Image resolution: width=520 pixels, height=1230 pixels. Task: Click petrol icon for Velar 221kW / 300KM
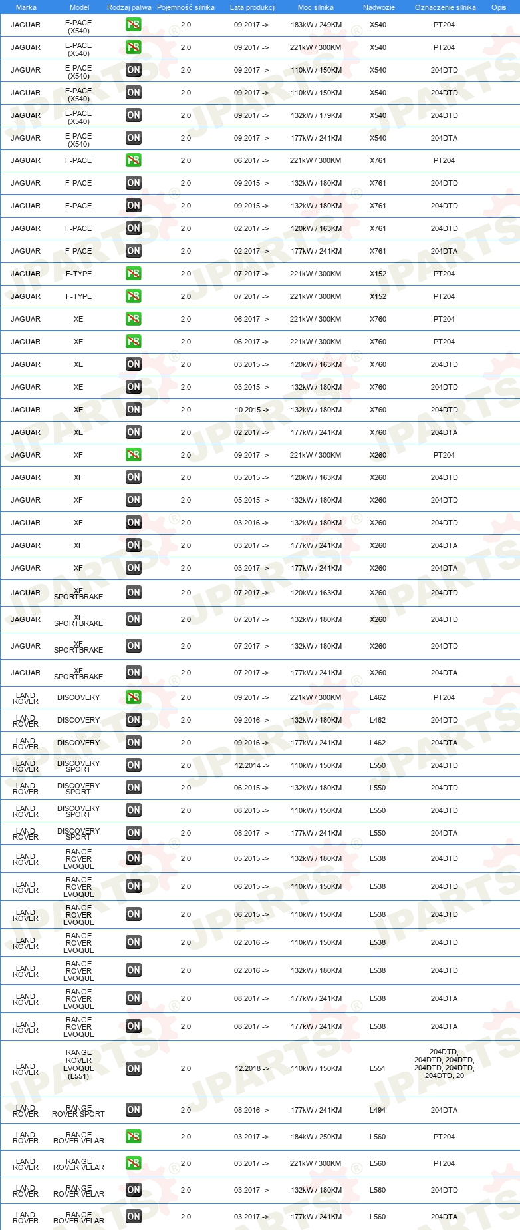[134, 1163]
